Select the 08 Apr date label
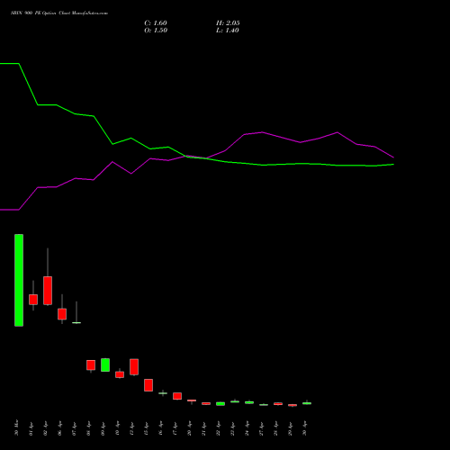This screenshot has width=450, height=450. click(x=88, y=428)
